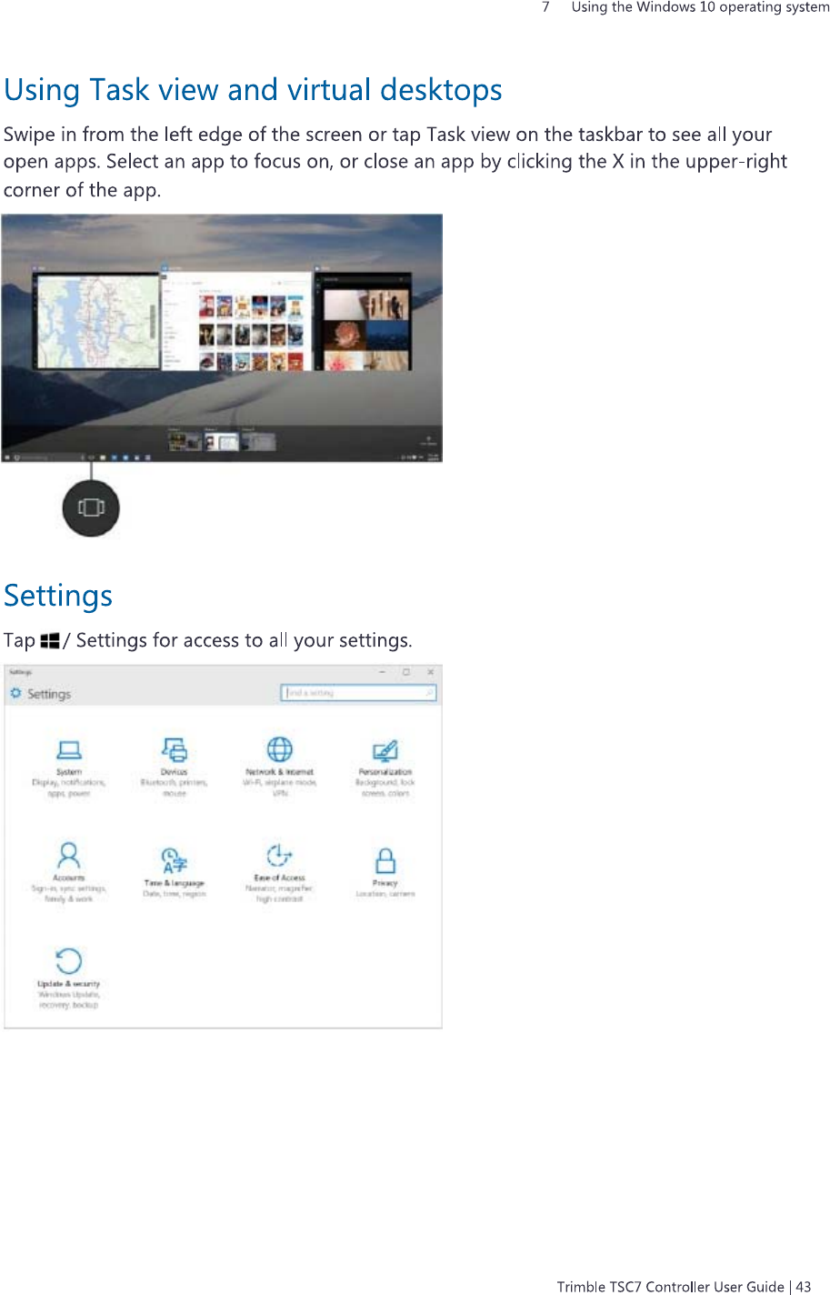Image resolution: width=830 pixels, height=1295 pixels.
Task: Open Ease of Access settings
Action: (280, 872)
